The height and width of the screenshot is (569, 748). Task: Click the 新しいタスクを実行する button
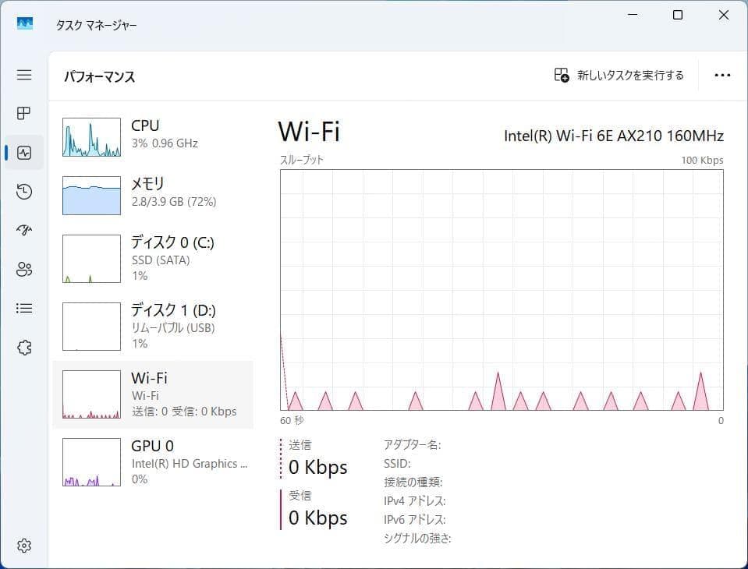(619, 75)
